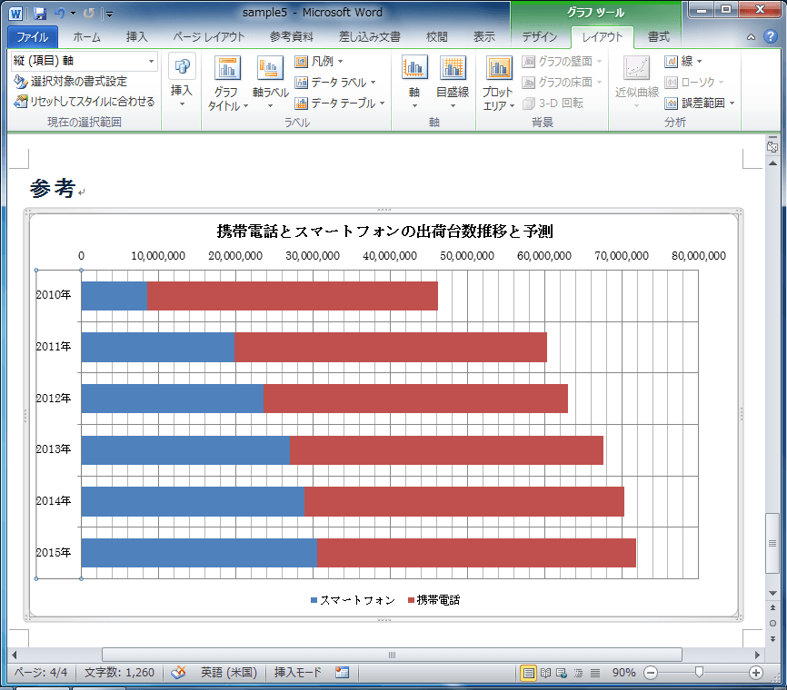Open the Customize Quick Access Toolbar arrow
Image resolution: width=787 pixels, height=690 pixels.
point(109,14)
